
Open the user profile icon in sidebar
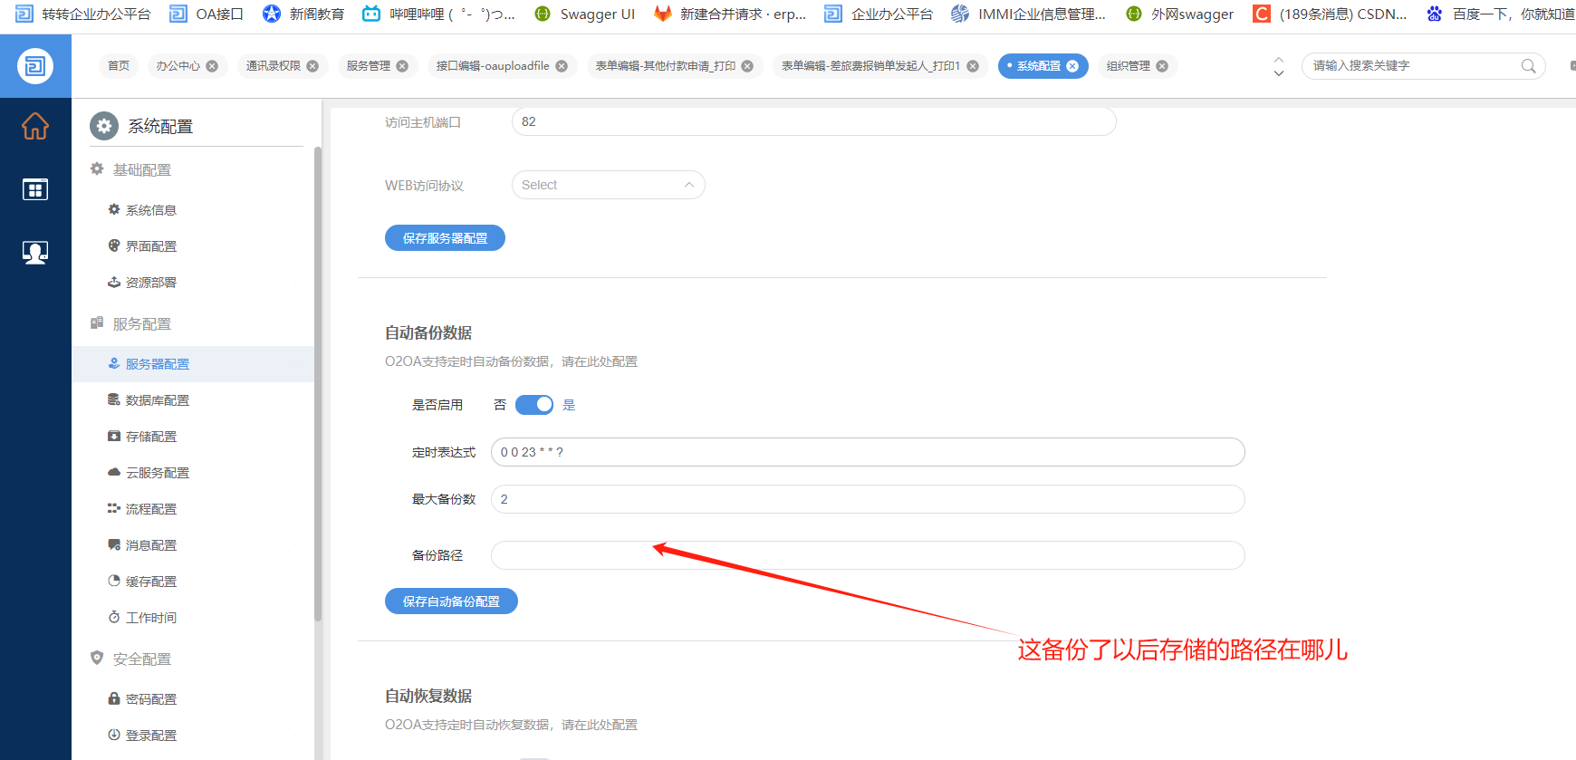(35, 253)
